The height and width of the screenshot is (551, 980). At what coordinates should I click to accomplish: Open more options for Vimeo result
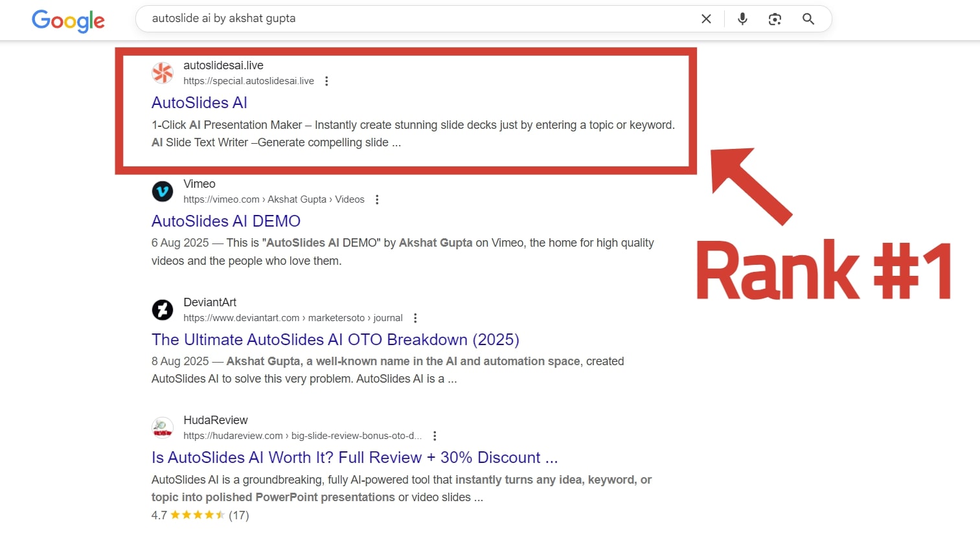point(377,199)
